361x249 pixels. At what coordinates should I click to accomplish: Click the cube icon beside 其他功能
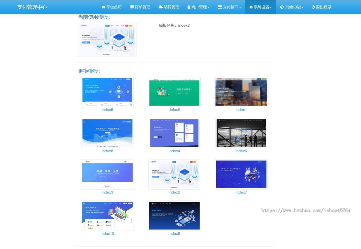click(x=282, y=7)
